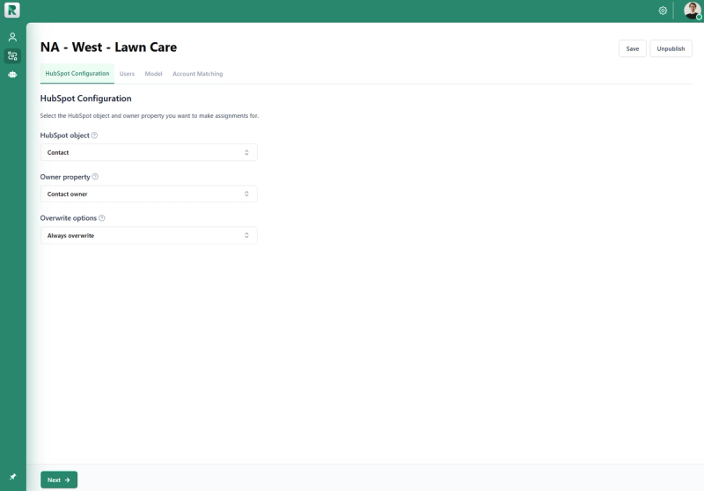Open the robot bot sidebar icon
Viewport: 704px width, 491px height.
click(x=12, y=75)
